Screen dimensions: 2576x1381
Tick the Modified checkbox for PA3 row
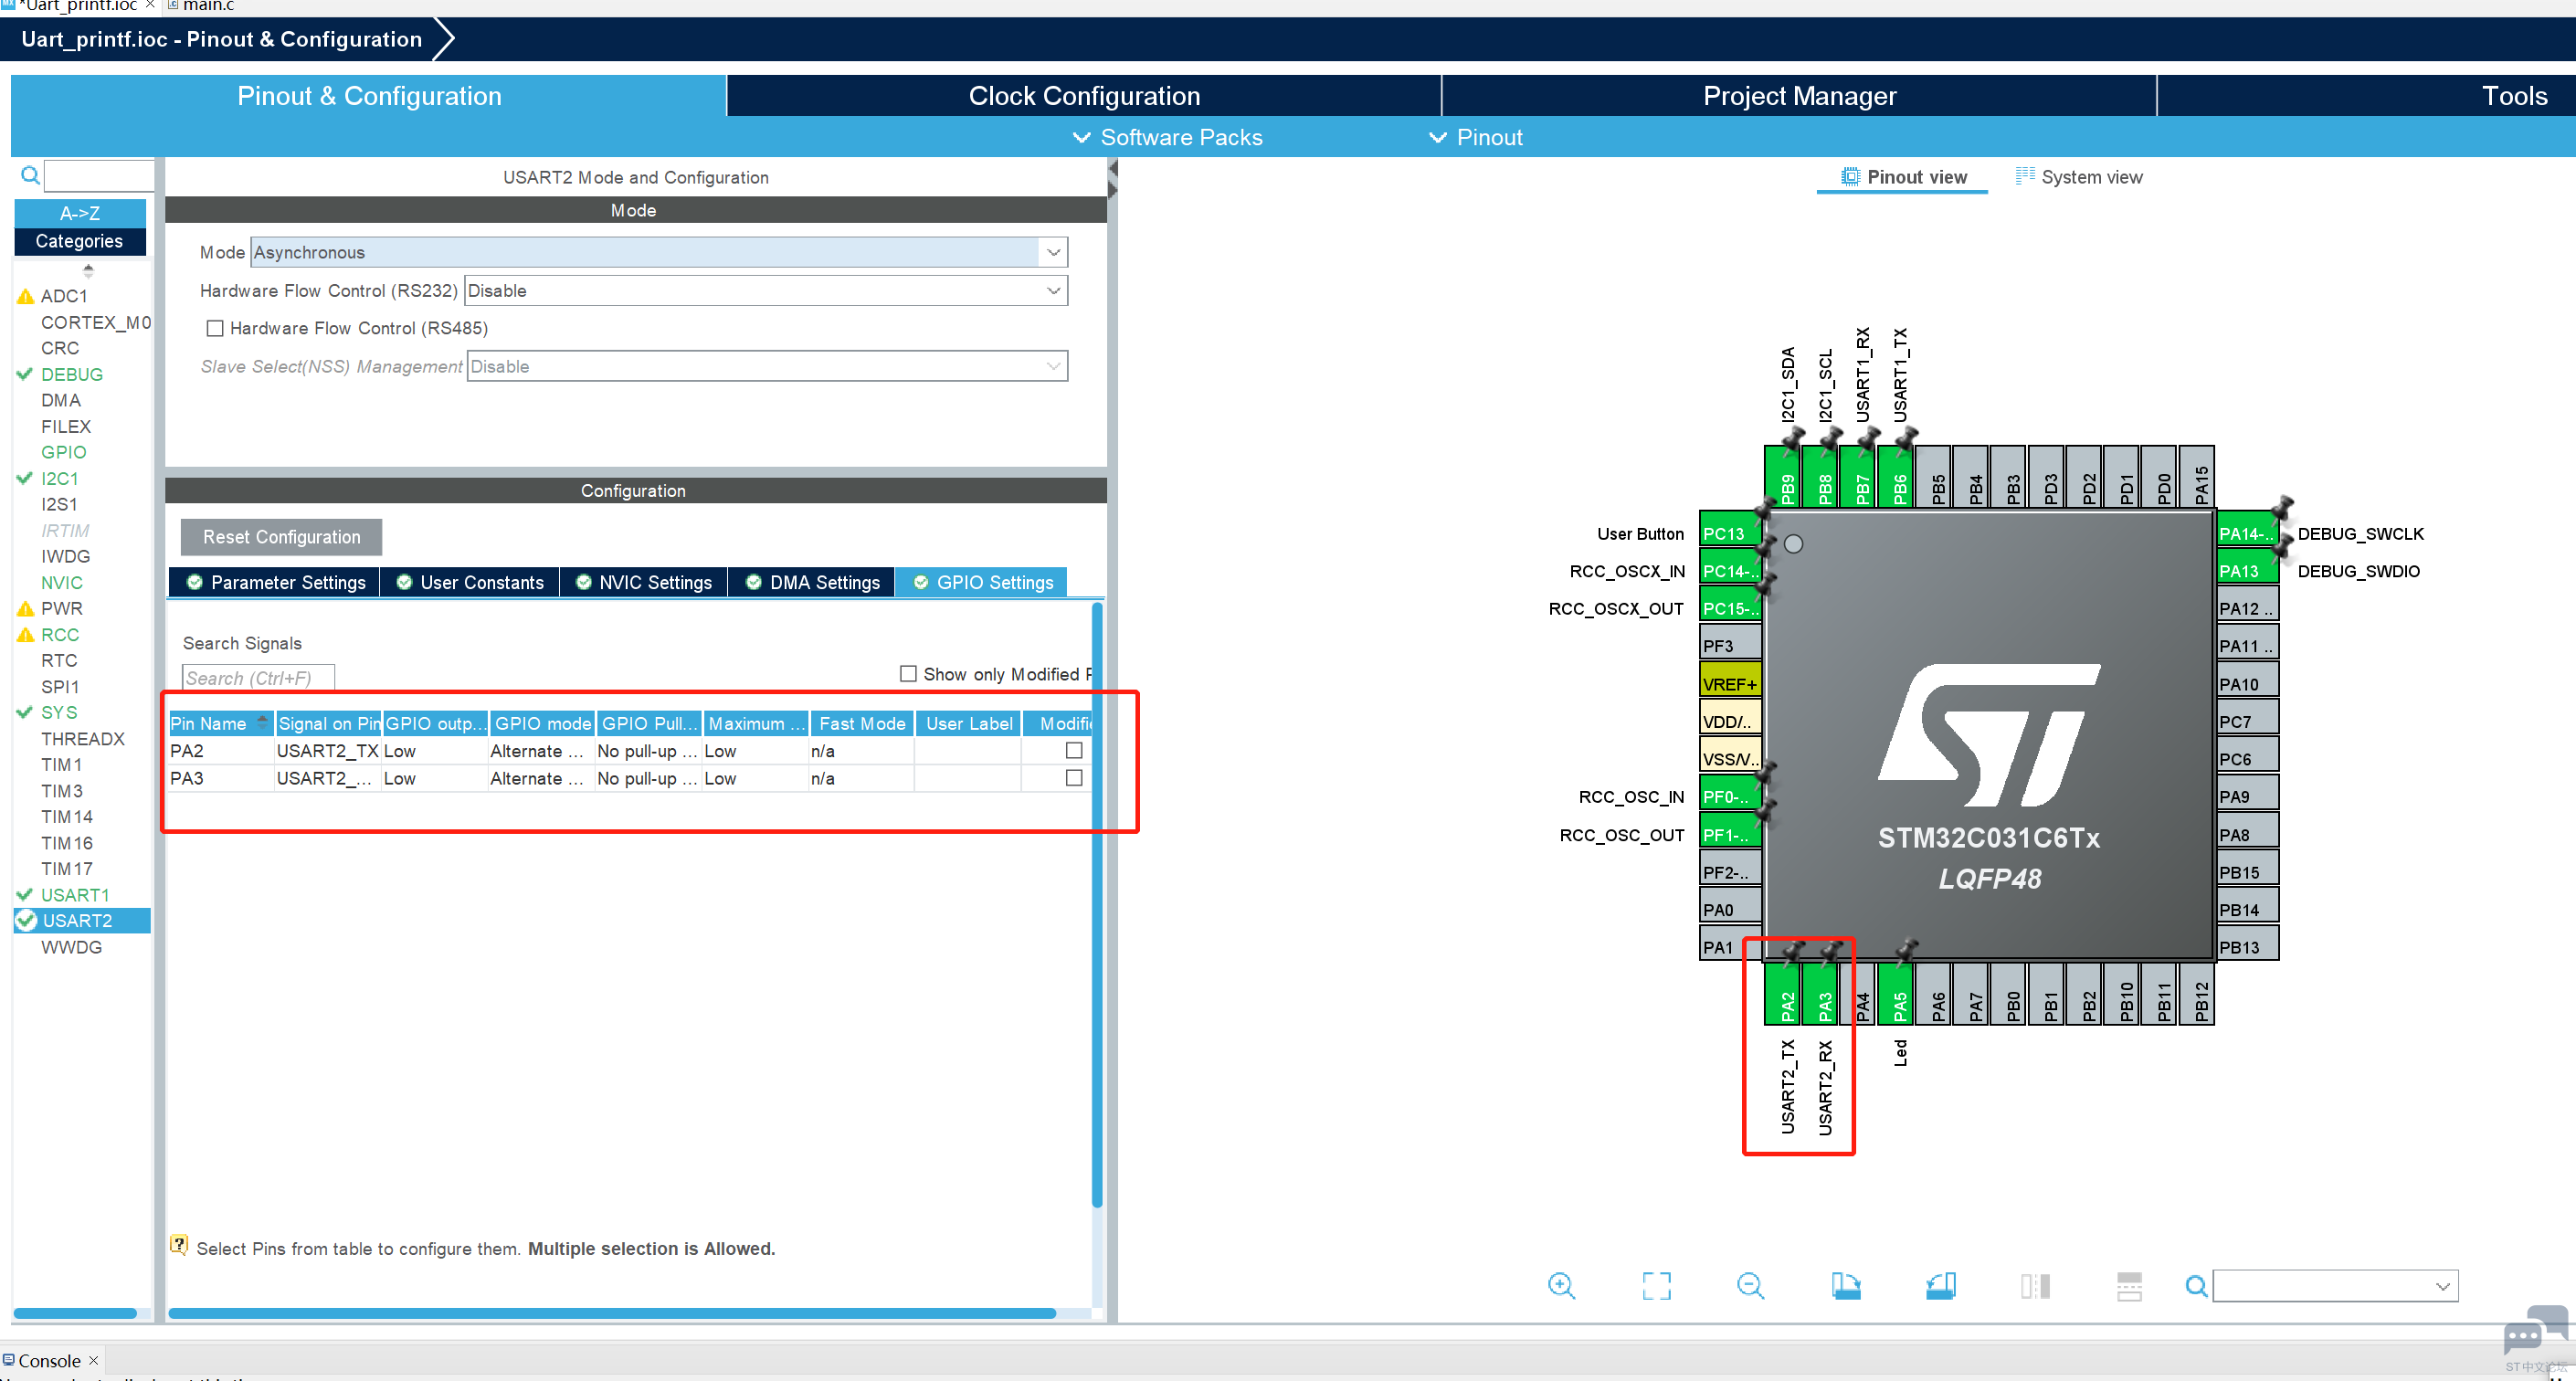click(x=1074, y=777)
